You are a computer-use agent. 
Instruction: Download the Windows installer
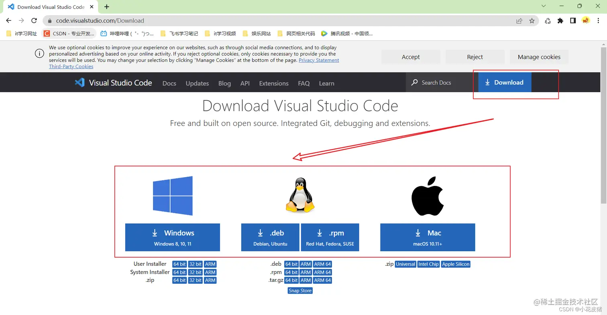173,237
